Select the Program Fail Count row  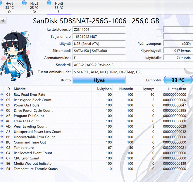94,116
